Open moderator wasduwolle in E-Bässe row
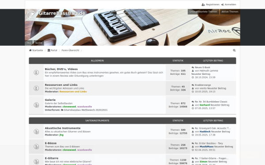This screenshot has width=265, height=165. [84, 150]
